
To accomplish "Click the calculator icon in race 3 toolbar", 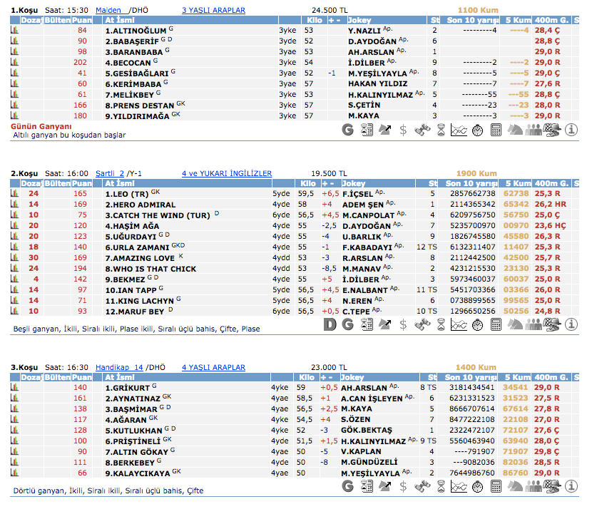I will tap(496, 486).
